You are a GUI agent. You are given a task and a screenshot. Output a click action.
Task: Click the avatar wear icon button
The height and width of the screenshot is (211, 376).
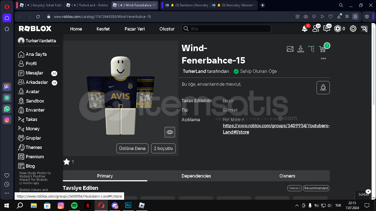[323, 88]
